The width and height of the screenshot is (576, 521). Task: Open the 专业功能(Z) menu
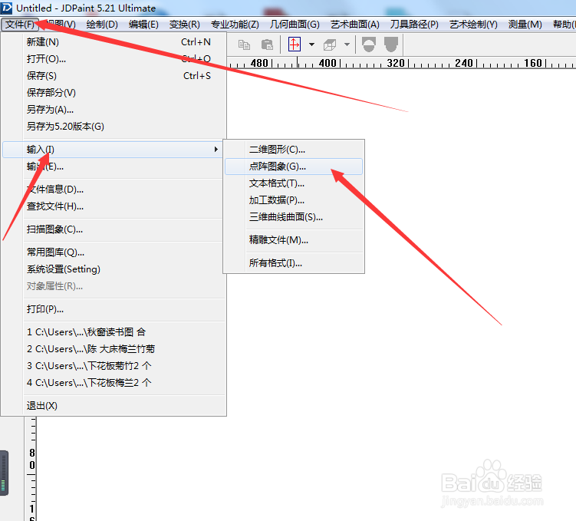coord(235,25)
